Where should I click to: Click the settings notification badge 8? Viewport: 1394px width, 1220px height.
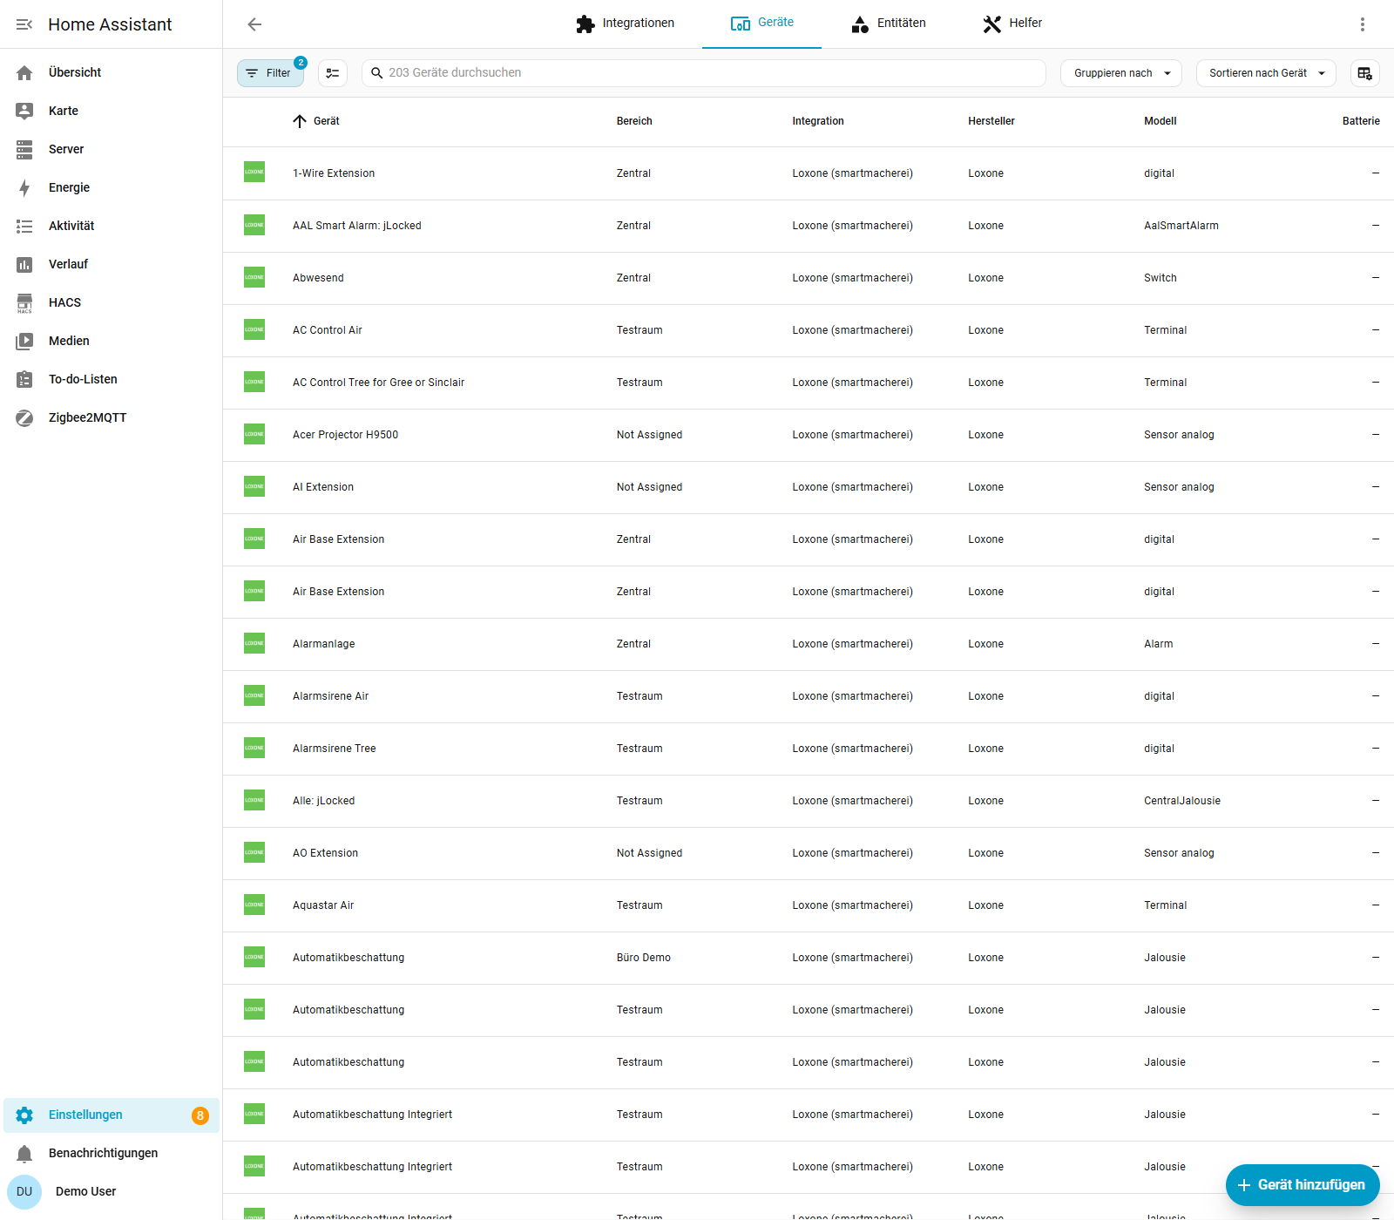200,1115
